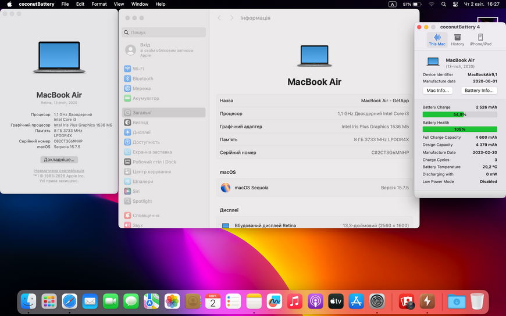Open Downloads folder in the Dock
Viewport: 506px width, 316px height.
(457, 301)
